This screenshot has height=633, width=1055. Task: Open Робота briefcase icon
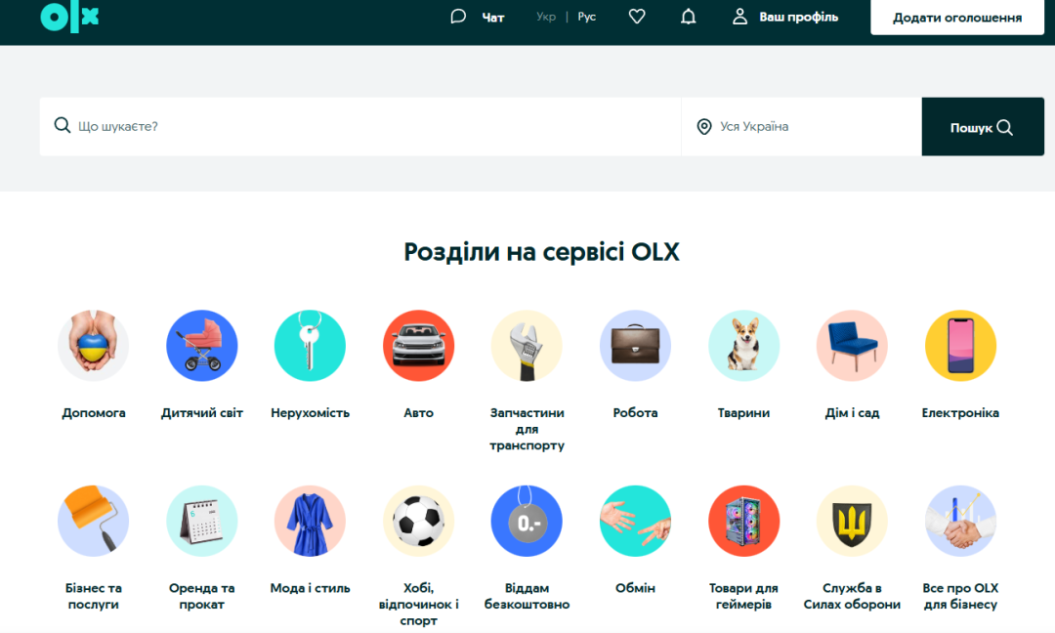pyautogui.click(x=635, y=346)
